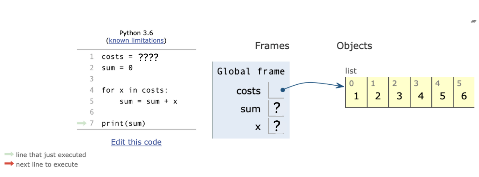The width and height of the screenshot is (479, 177).
Task: Select code line 2 sum = 0
Action: [117, 68]
